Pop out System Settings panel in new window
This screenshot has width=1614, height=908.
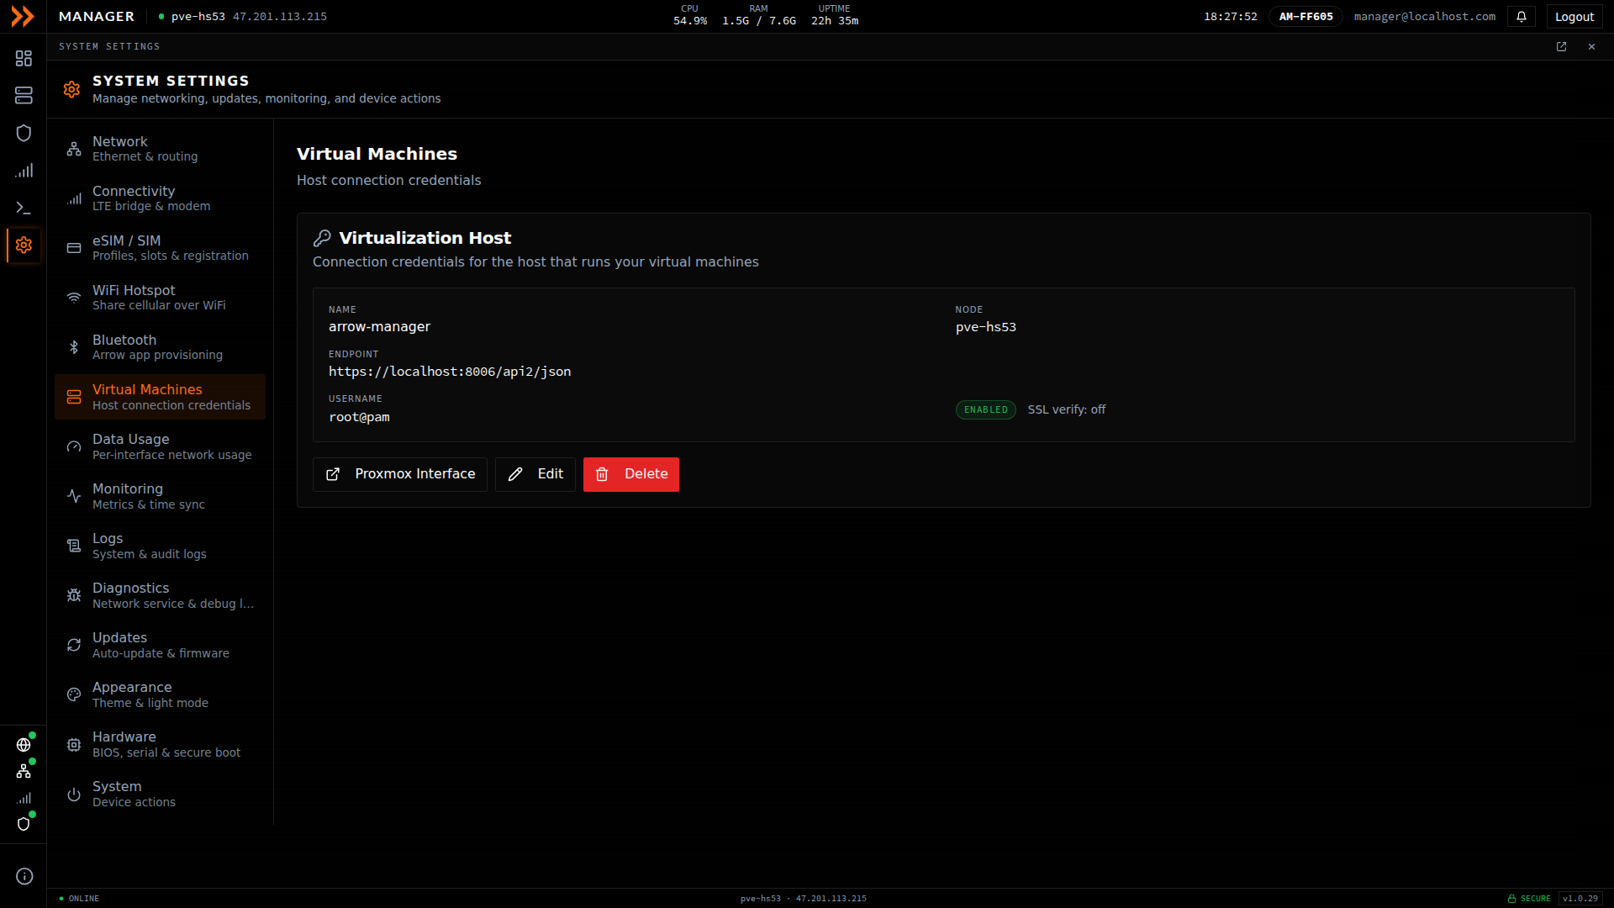pyautogui.click(x=1561, y=47)
